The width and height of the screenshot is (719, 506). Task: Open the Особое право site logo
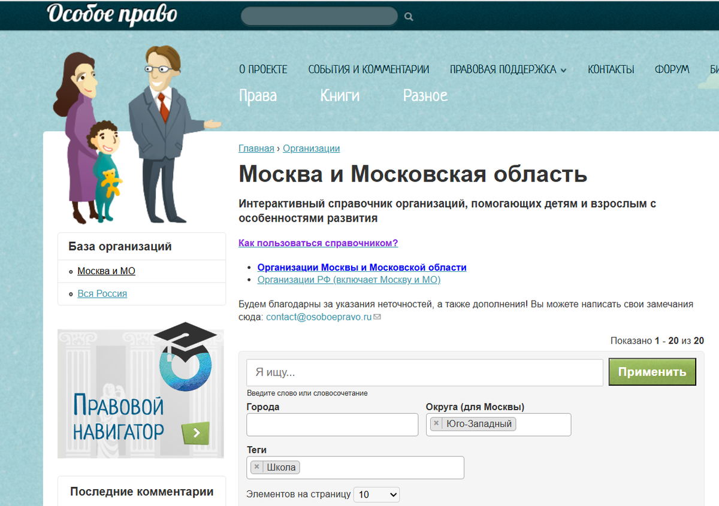(113, 14)
